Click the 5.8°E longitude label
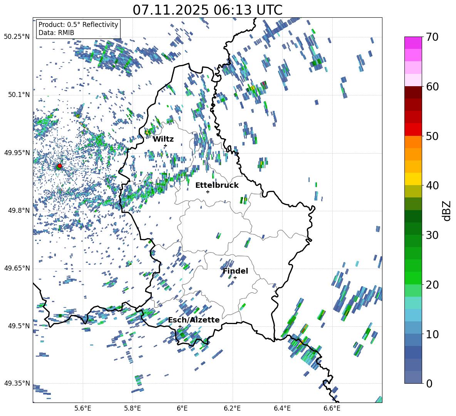Screen dimensions: 456x416 [x=132, y=408]
